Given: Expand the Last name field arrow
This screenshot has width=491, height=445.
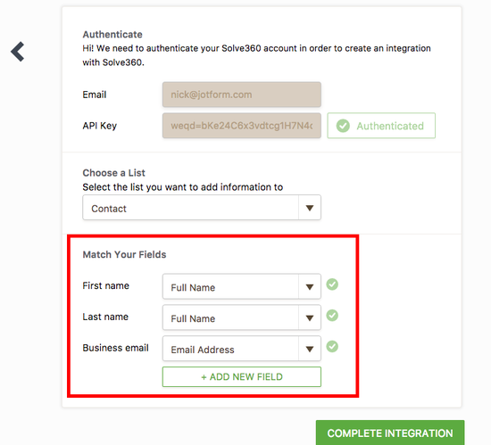Looking at the screenshot, I should pos(310,318).
